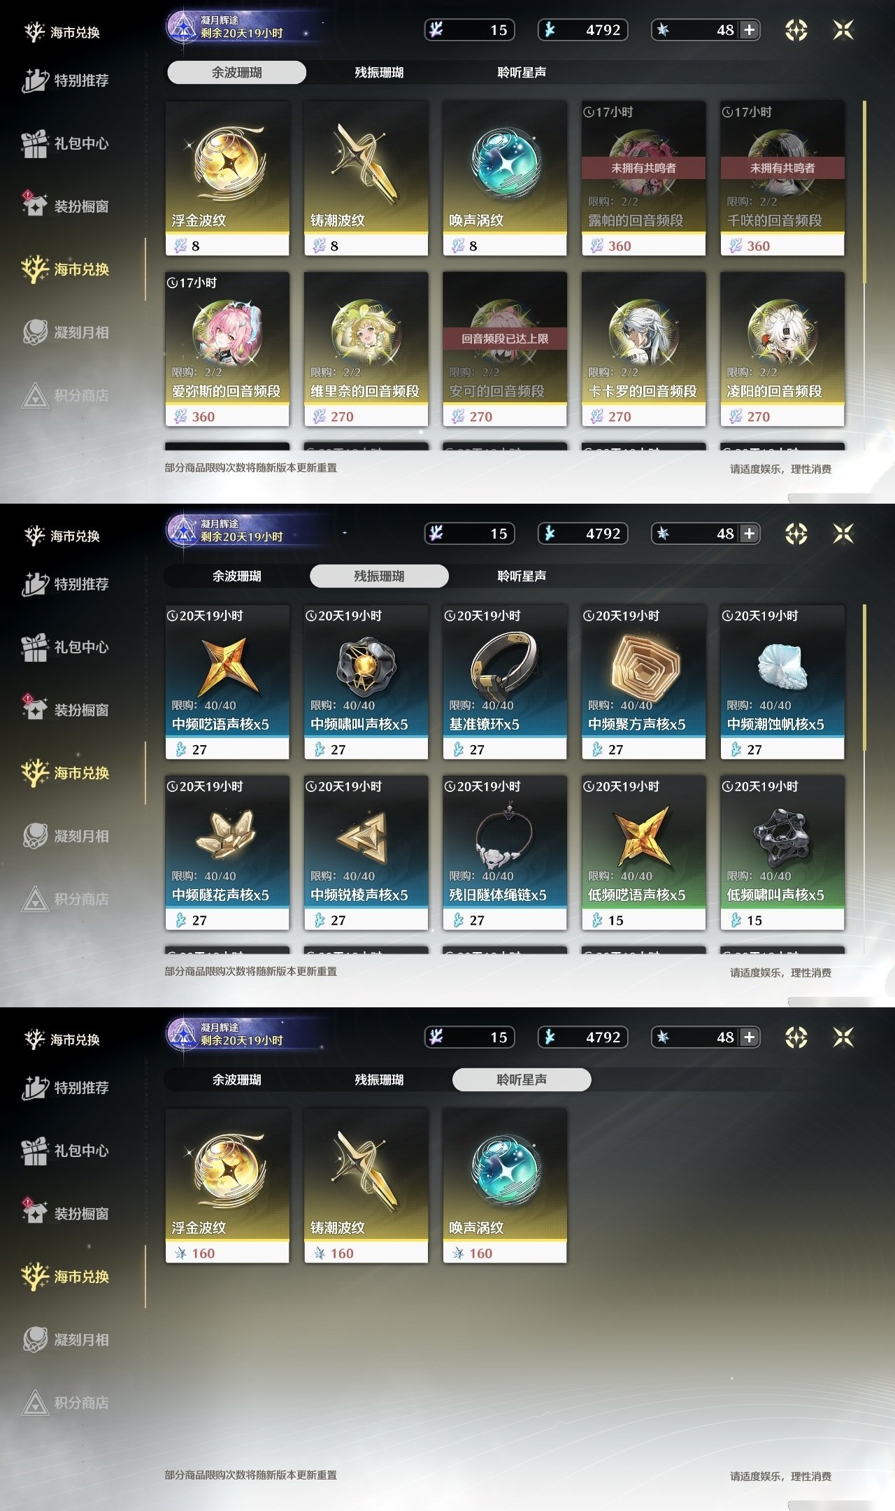Open 基准镣环x5 ring item

(x=505, y=666)
